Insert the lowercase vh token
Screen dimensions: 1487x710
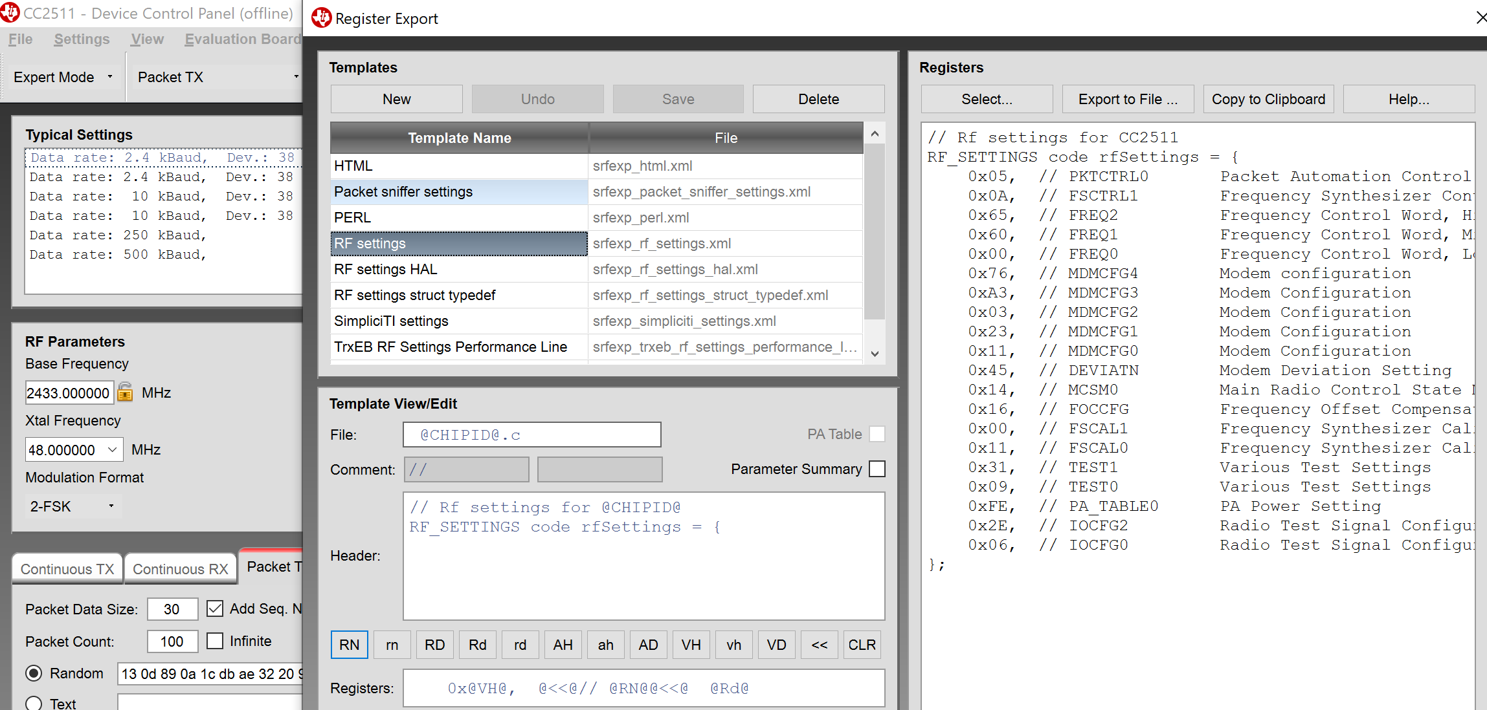click(x=734, y=645)
